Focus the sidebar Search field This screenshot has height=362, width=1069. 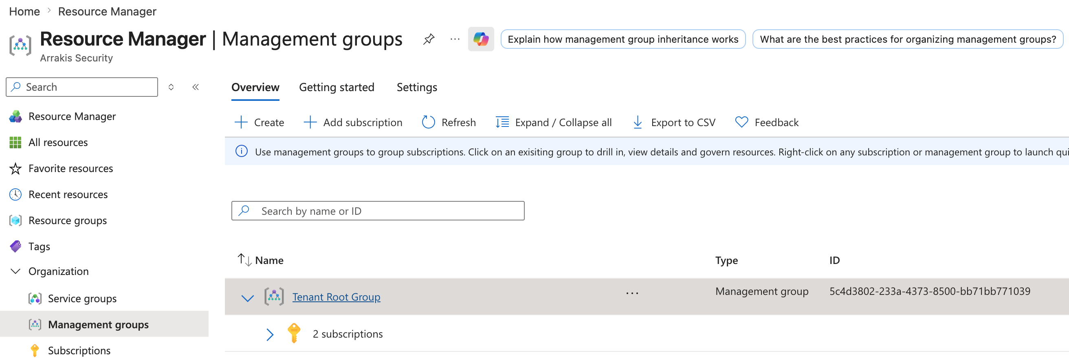[82, 87]
